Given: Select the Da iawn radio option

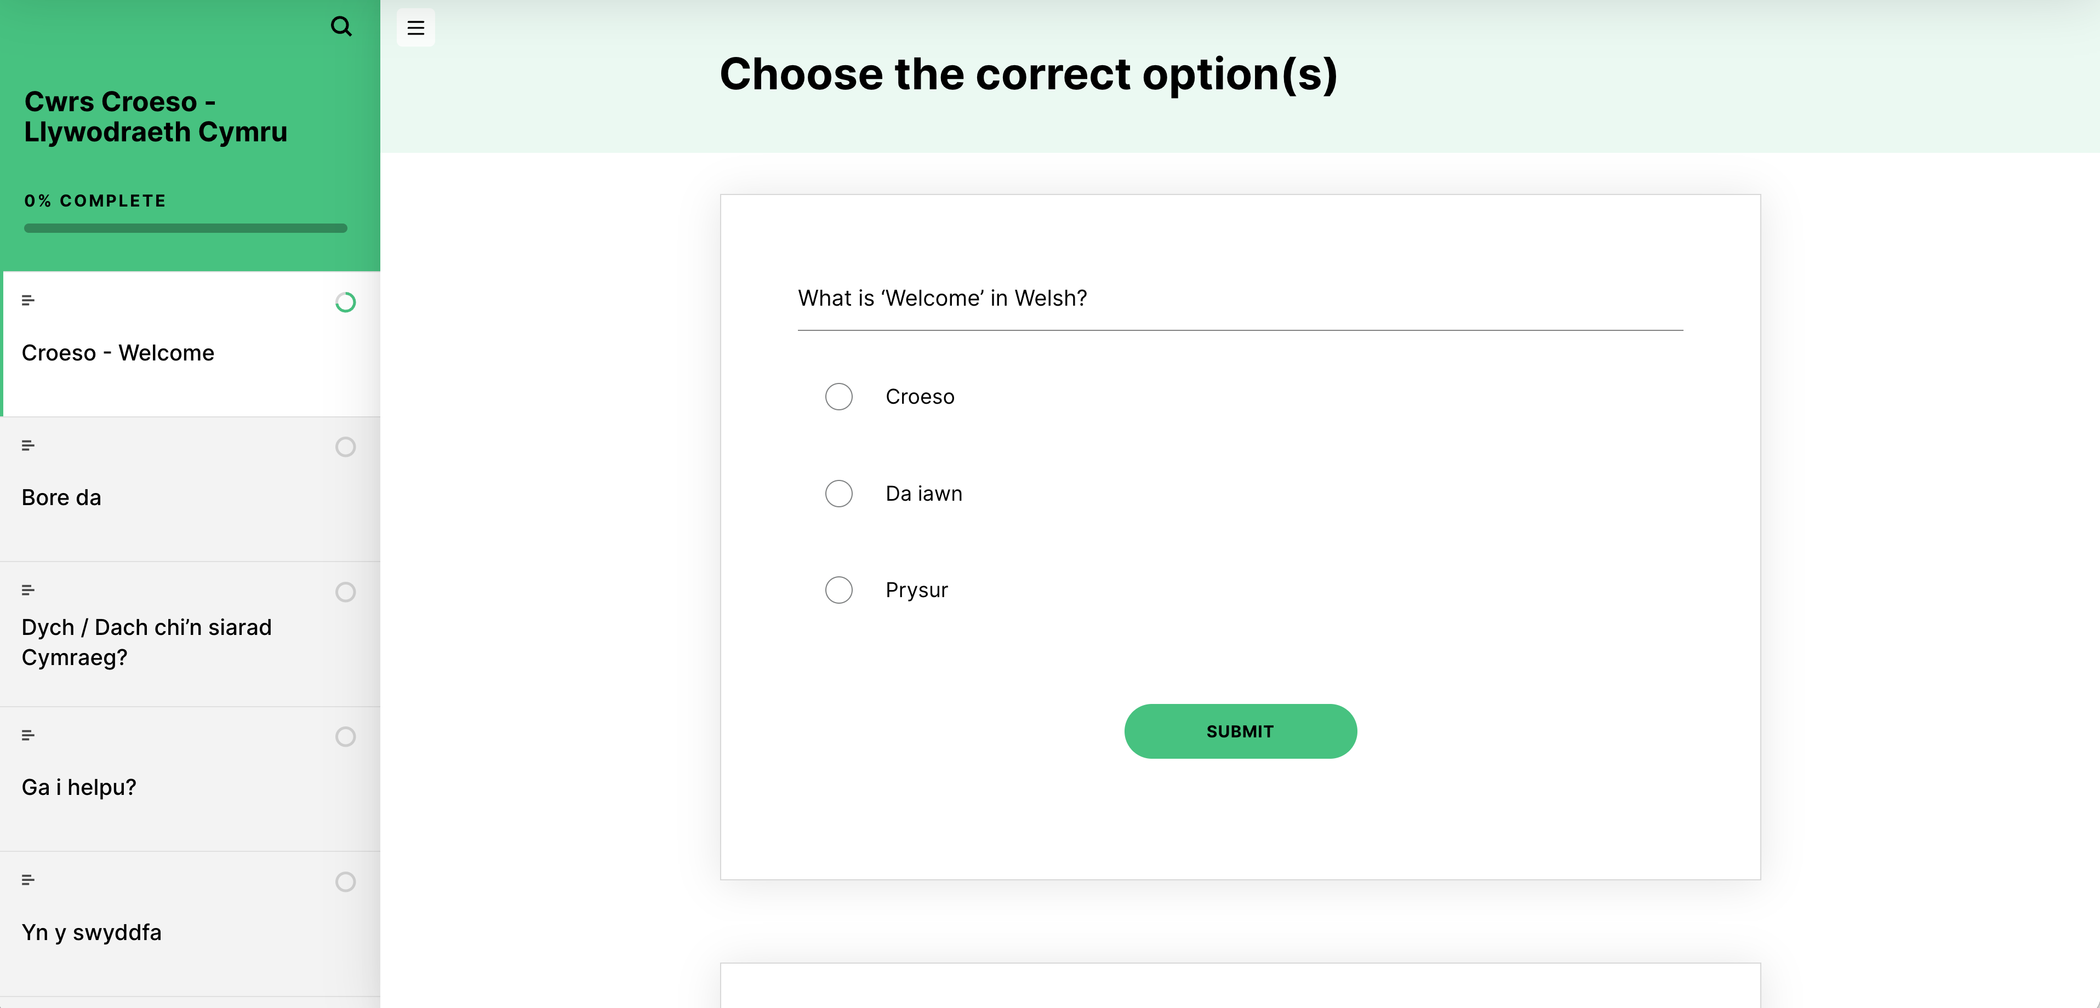Looking at the screenshot, I should tap(838, 494).
